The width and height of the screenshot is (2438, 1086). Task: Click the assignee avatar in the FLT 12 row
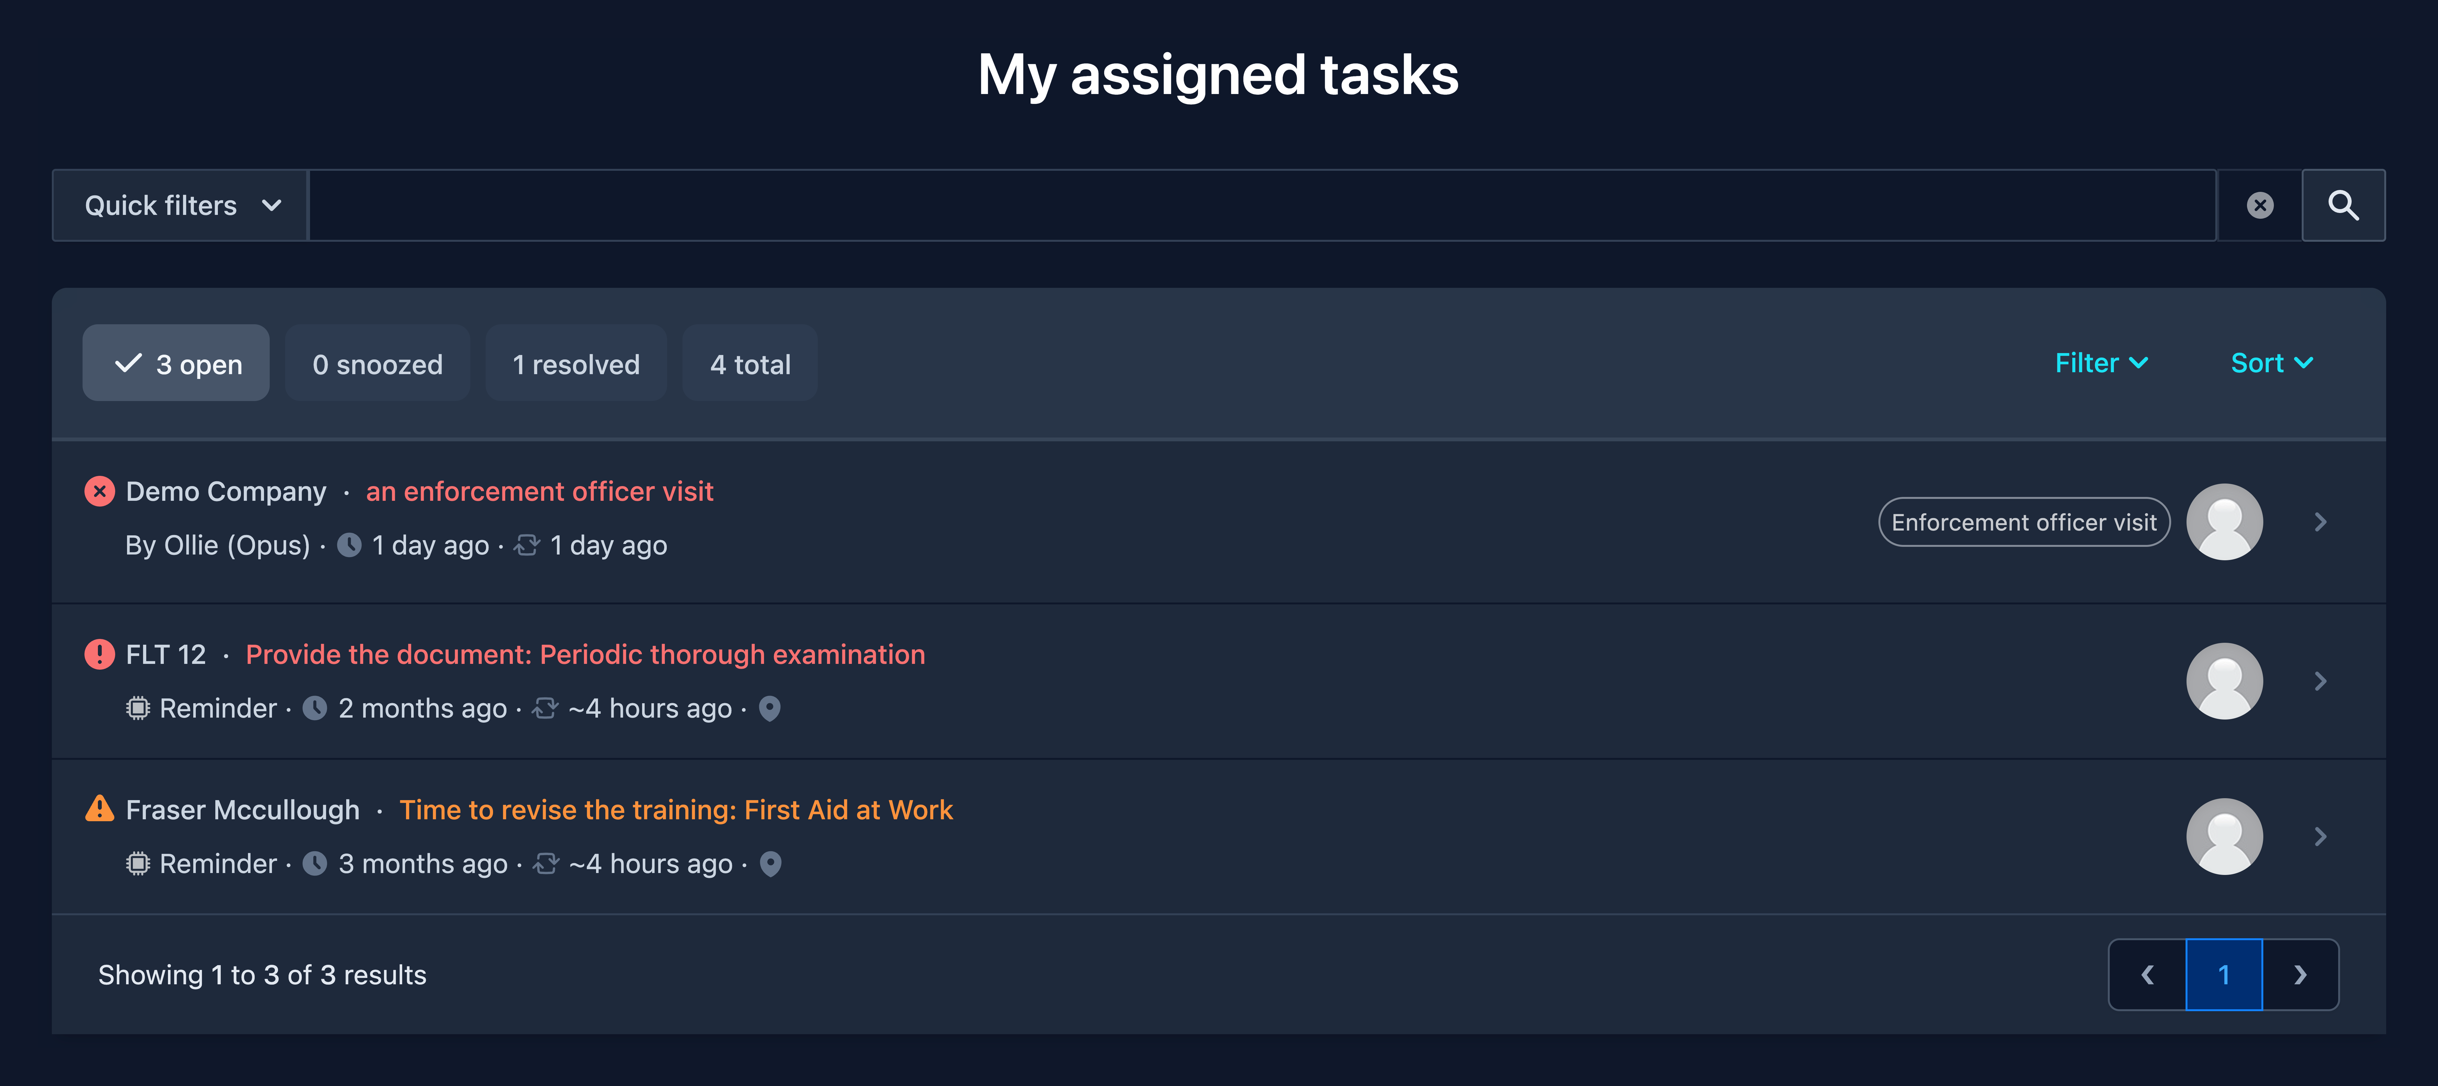pyautogui.click(x=2224, y=681)
